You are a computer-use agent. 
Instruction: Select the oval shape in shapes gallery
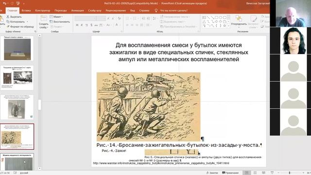220,17
